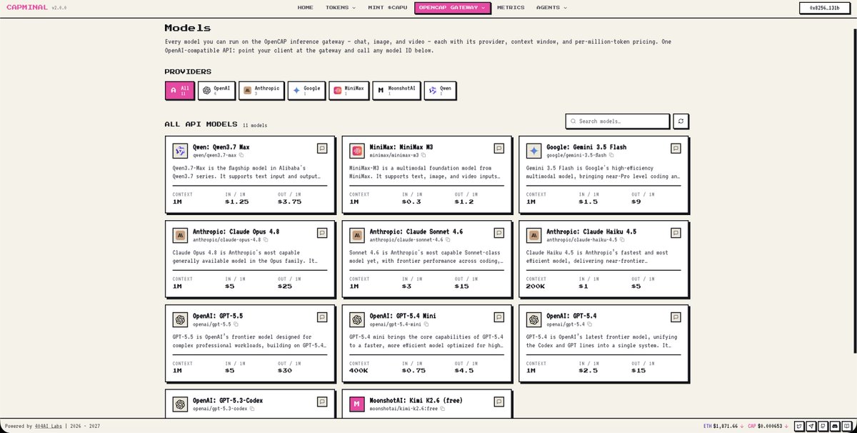The height and width of the screenshot is (433, 857).
Task: Open chat for MiniMax M3 model
Action: pos(498,149)
